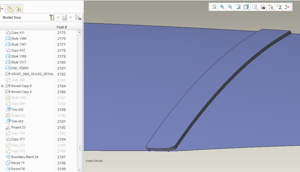Select the Project 23 feature
This screenshot has height=172, width=300.
pyautogui.click(x=18, y=127)
